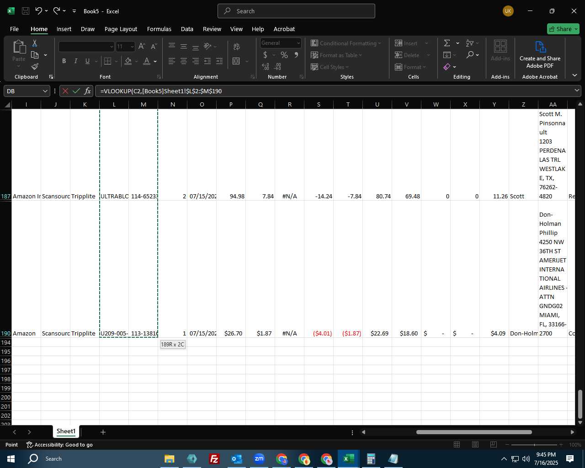
Task: Click the Accounting Number Format dollar icon
Action: coord(265,55)
